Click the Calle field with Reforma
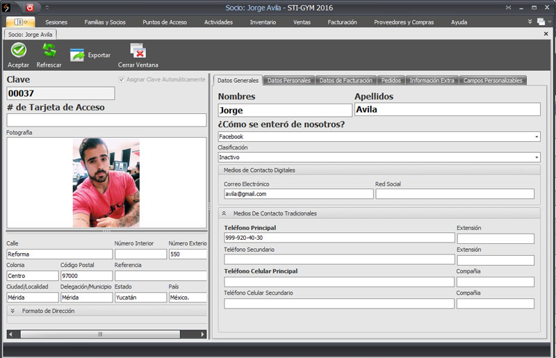The height and width of the screenshot is (358, 556). [x=60, y=254]
